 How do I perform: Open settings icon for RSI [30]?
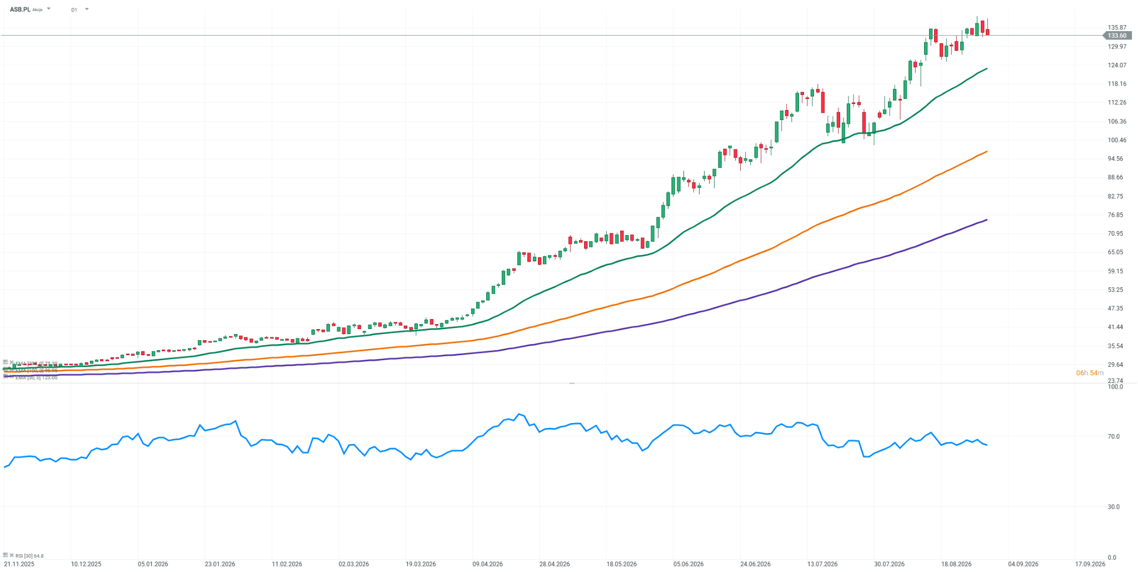[x=6, y=555]
